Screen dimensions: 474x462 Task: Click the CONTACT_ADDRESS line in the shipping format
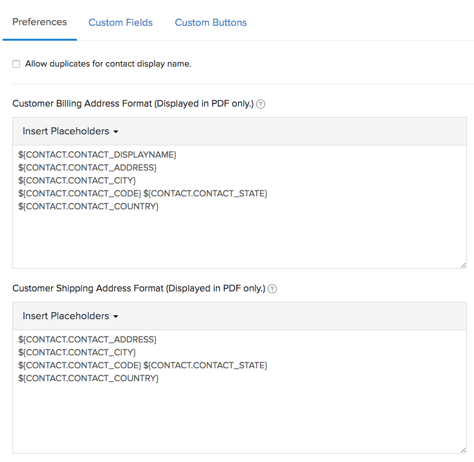[87, 339]
